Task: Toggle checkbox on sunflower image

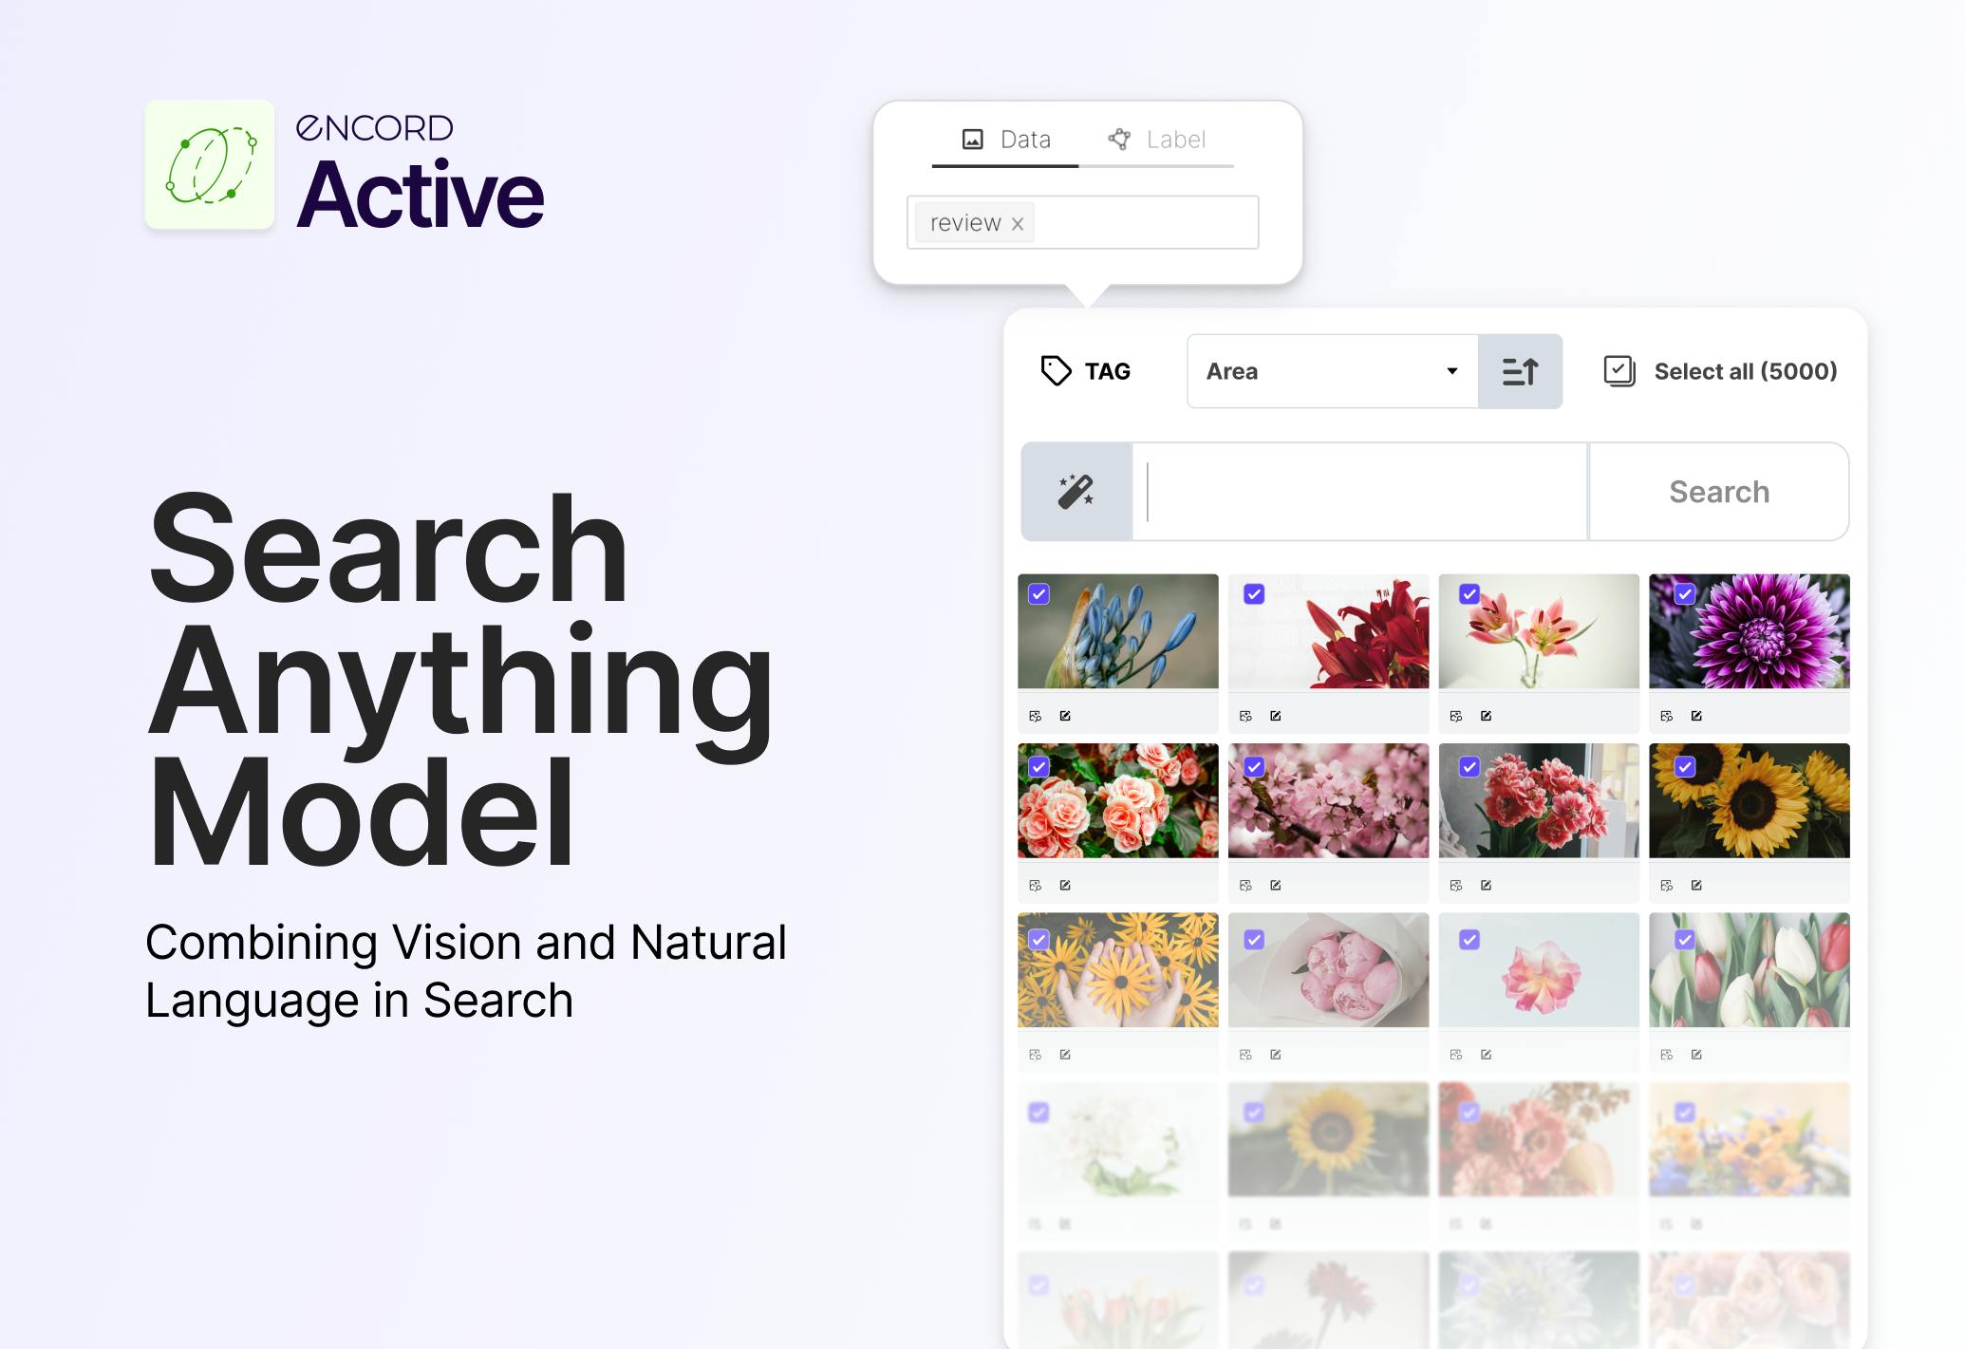Action: pyautogui.click(x=1684, y=766)
